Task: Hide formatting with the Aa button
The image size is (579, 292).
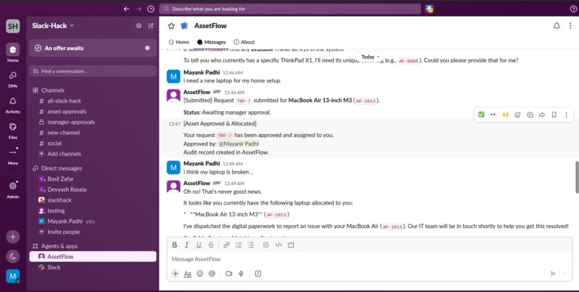Action: click(x=187, y=273)
